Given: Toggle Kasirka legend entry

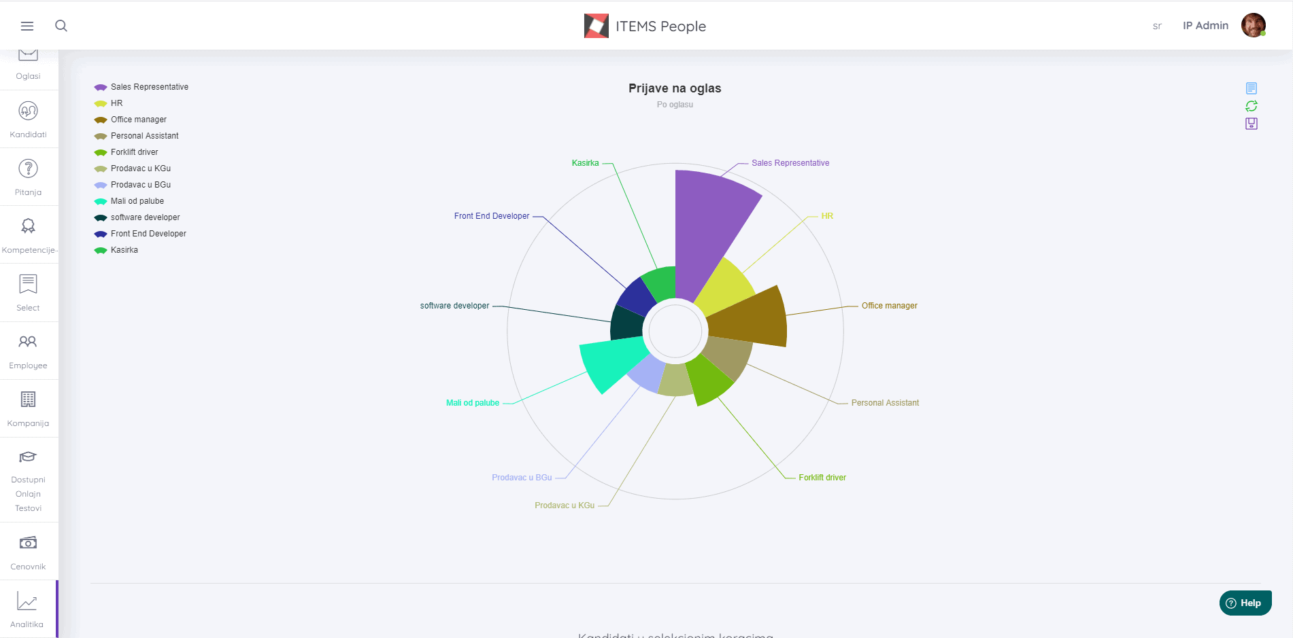Looking at the screenshot, I should tap(116, 250).
